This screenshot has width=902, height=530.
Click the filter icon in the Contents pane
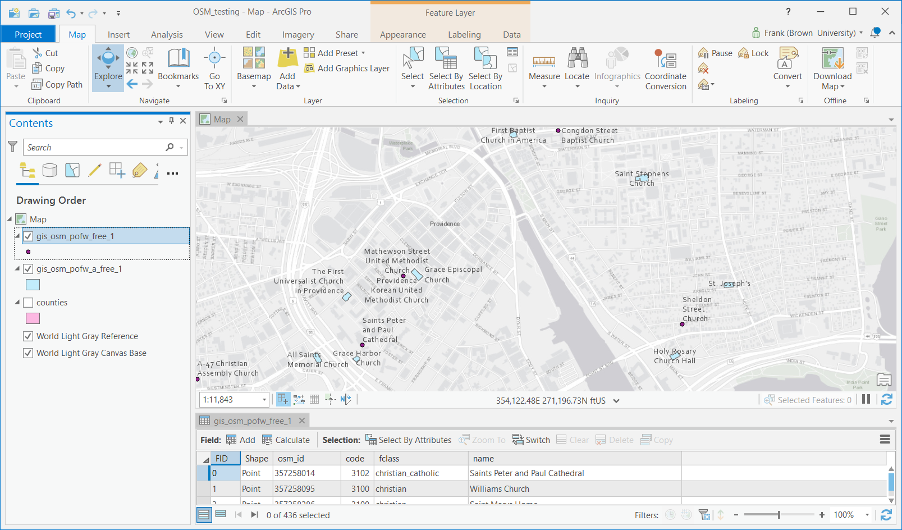(12, 147)
